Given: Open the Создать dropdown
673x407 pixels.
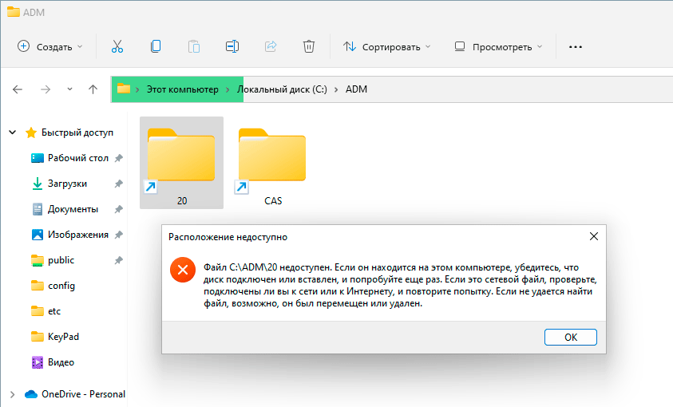Looking at the screenshot, I should [x=50, y=47].
